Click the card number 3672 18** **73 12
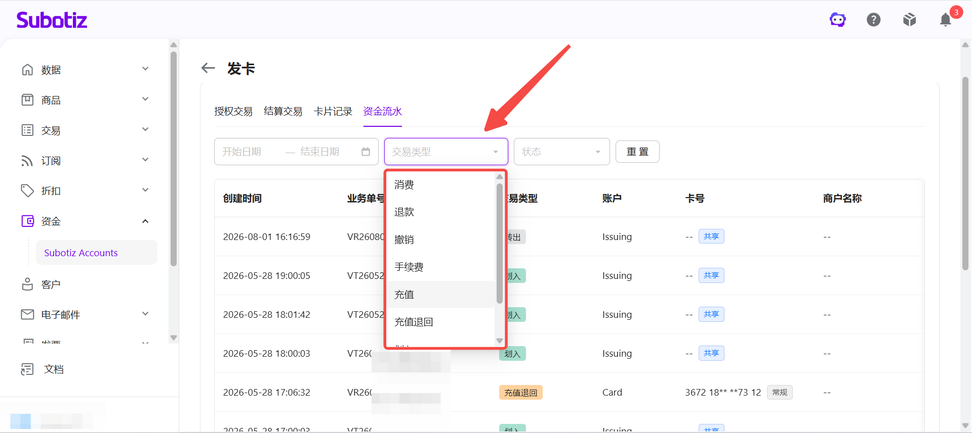This screenshot has width=972, height=433. click(723, 392)
